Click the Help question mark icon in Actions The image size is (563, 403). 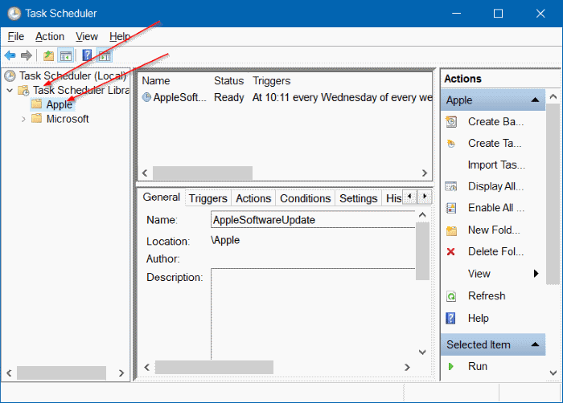pos(450,319)
